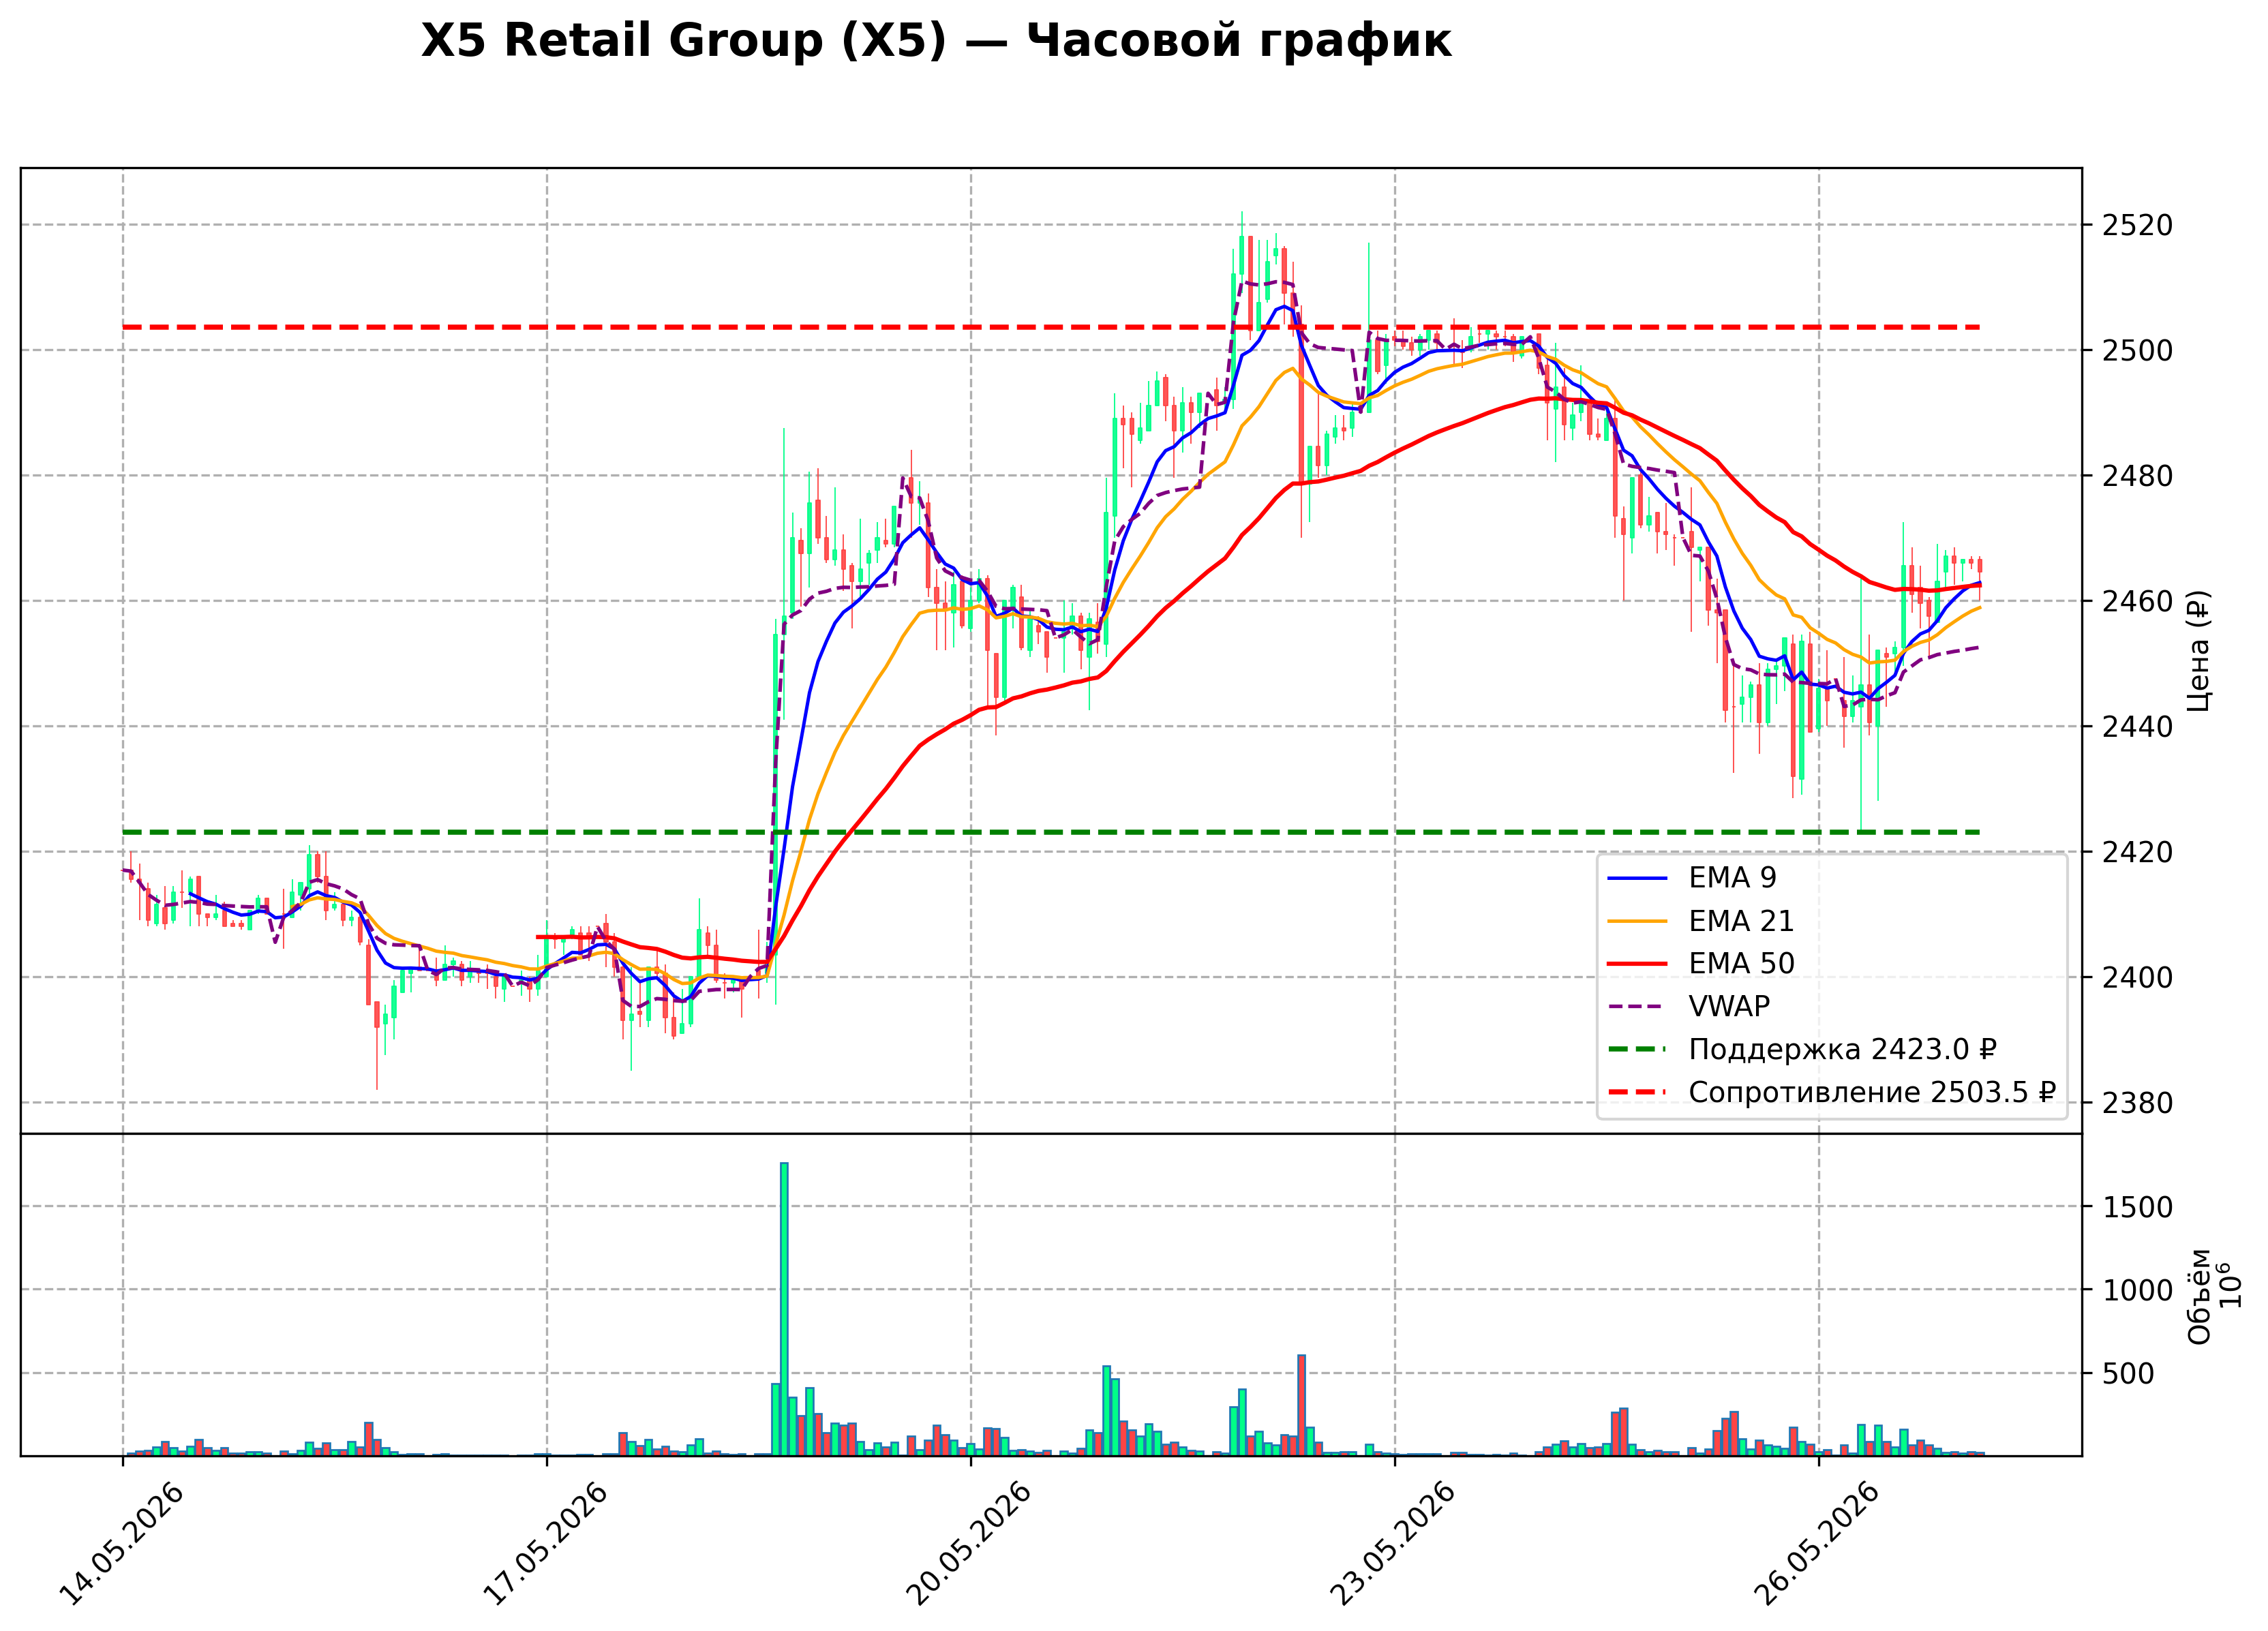The width and height of the screenshot is (2268, 1631).
Task: Click the price axis value 2480
Action: click(2139, 477)
